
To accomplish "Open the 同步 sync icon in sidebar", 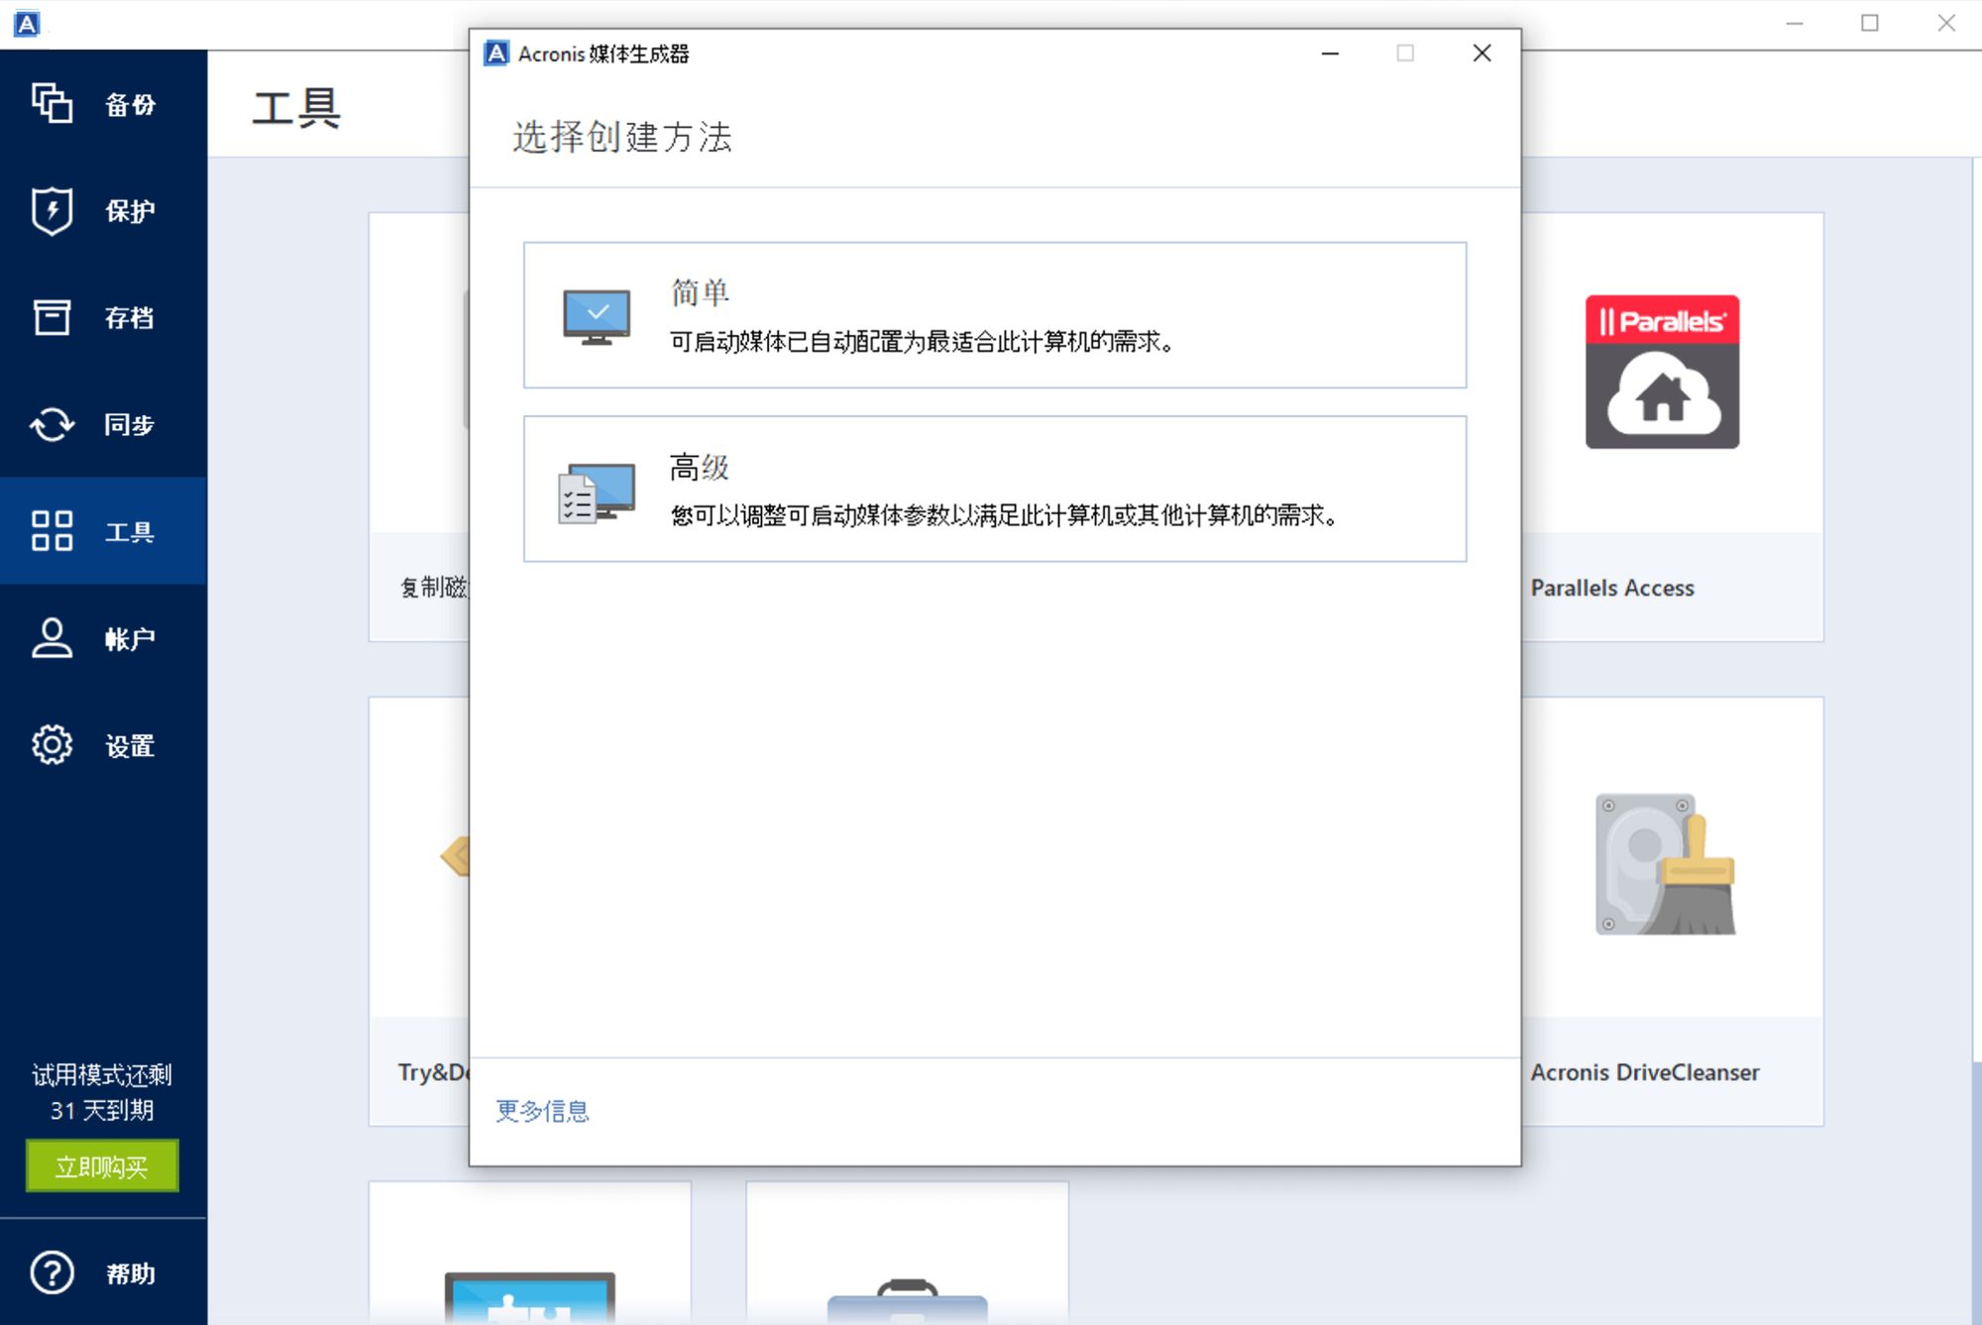I will [x=52, y=424].
